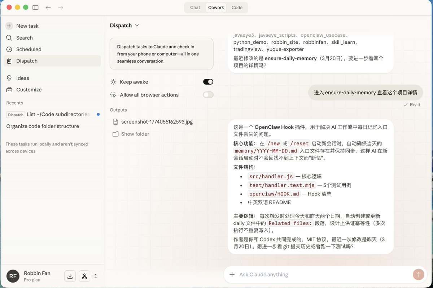Screen dimensions: 433x288
Task: Enable Keep awake
Action: pyautogui.click(x=208, y=82)
